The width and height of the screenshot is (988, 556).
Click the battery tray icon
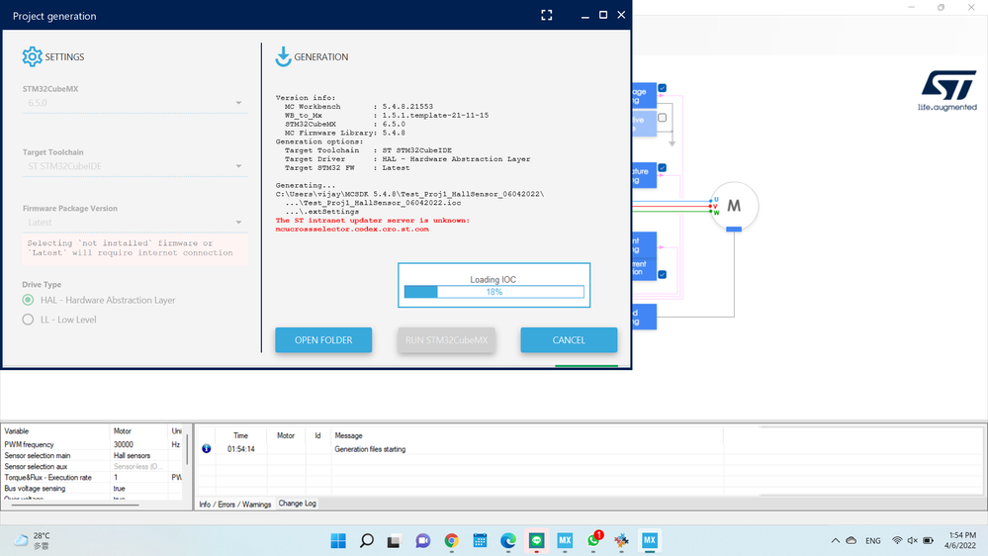[928, 541]
